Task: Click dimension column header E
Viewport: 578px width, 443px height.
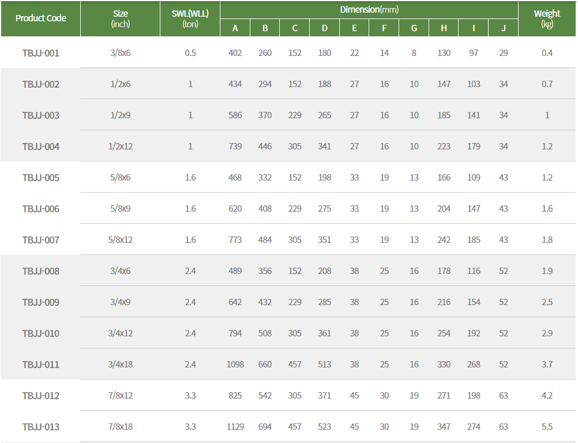Action: [354, 28]
